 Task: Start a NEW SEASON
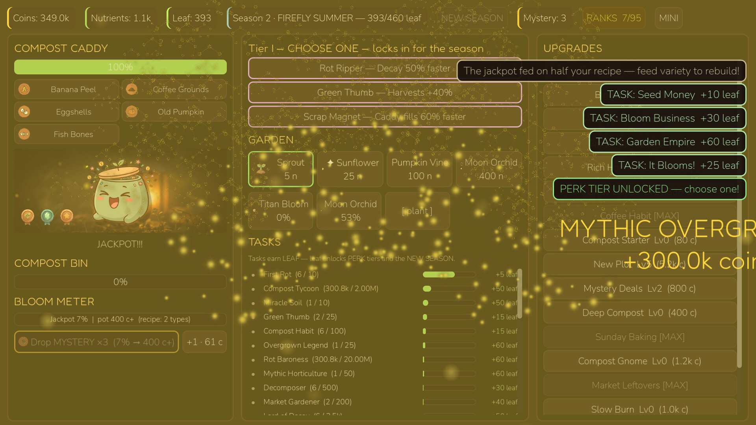pyautogui.click(x=472, y=18)
